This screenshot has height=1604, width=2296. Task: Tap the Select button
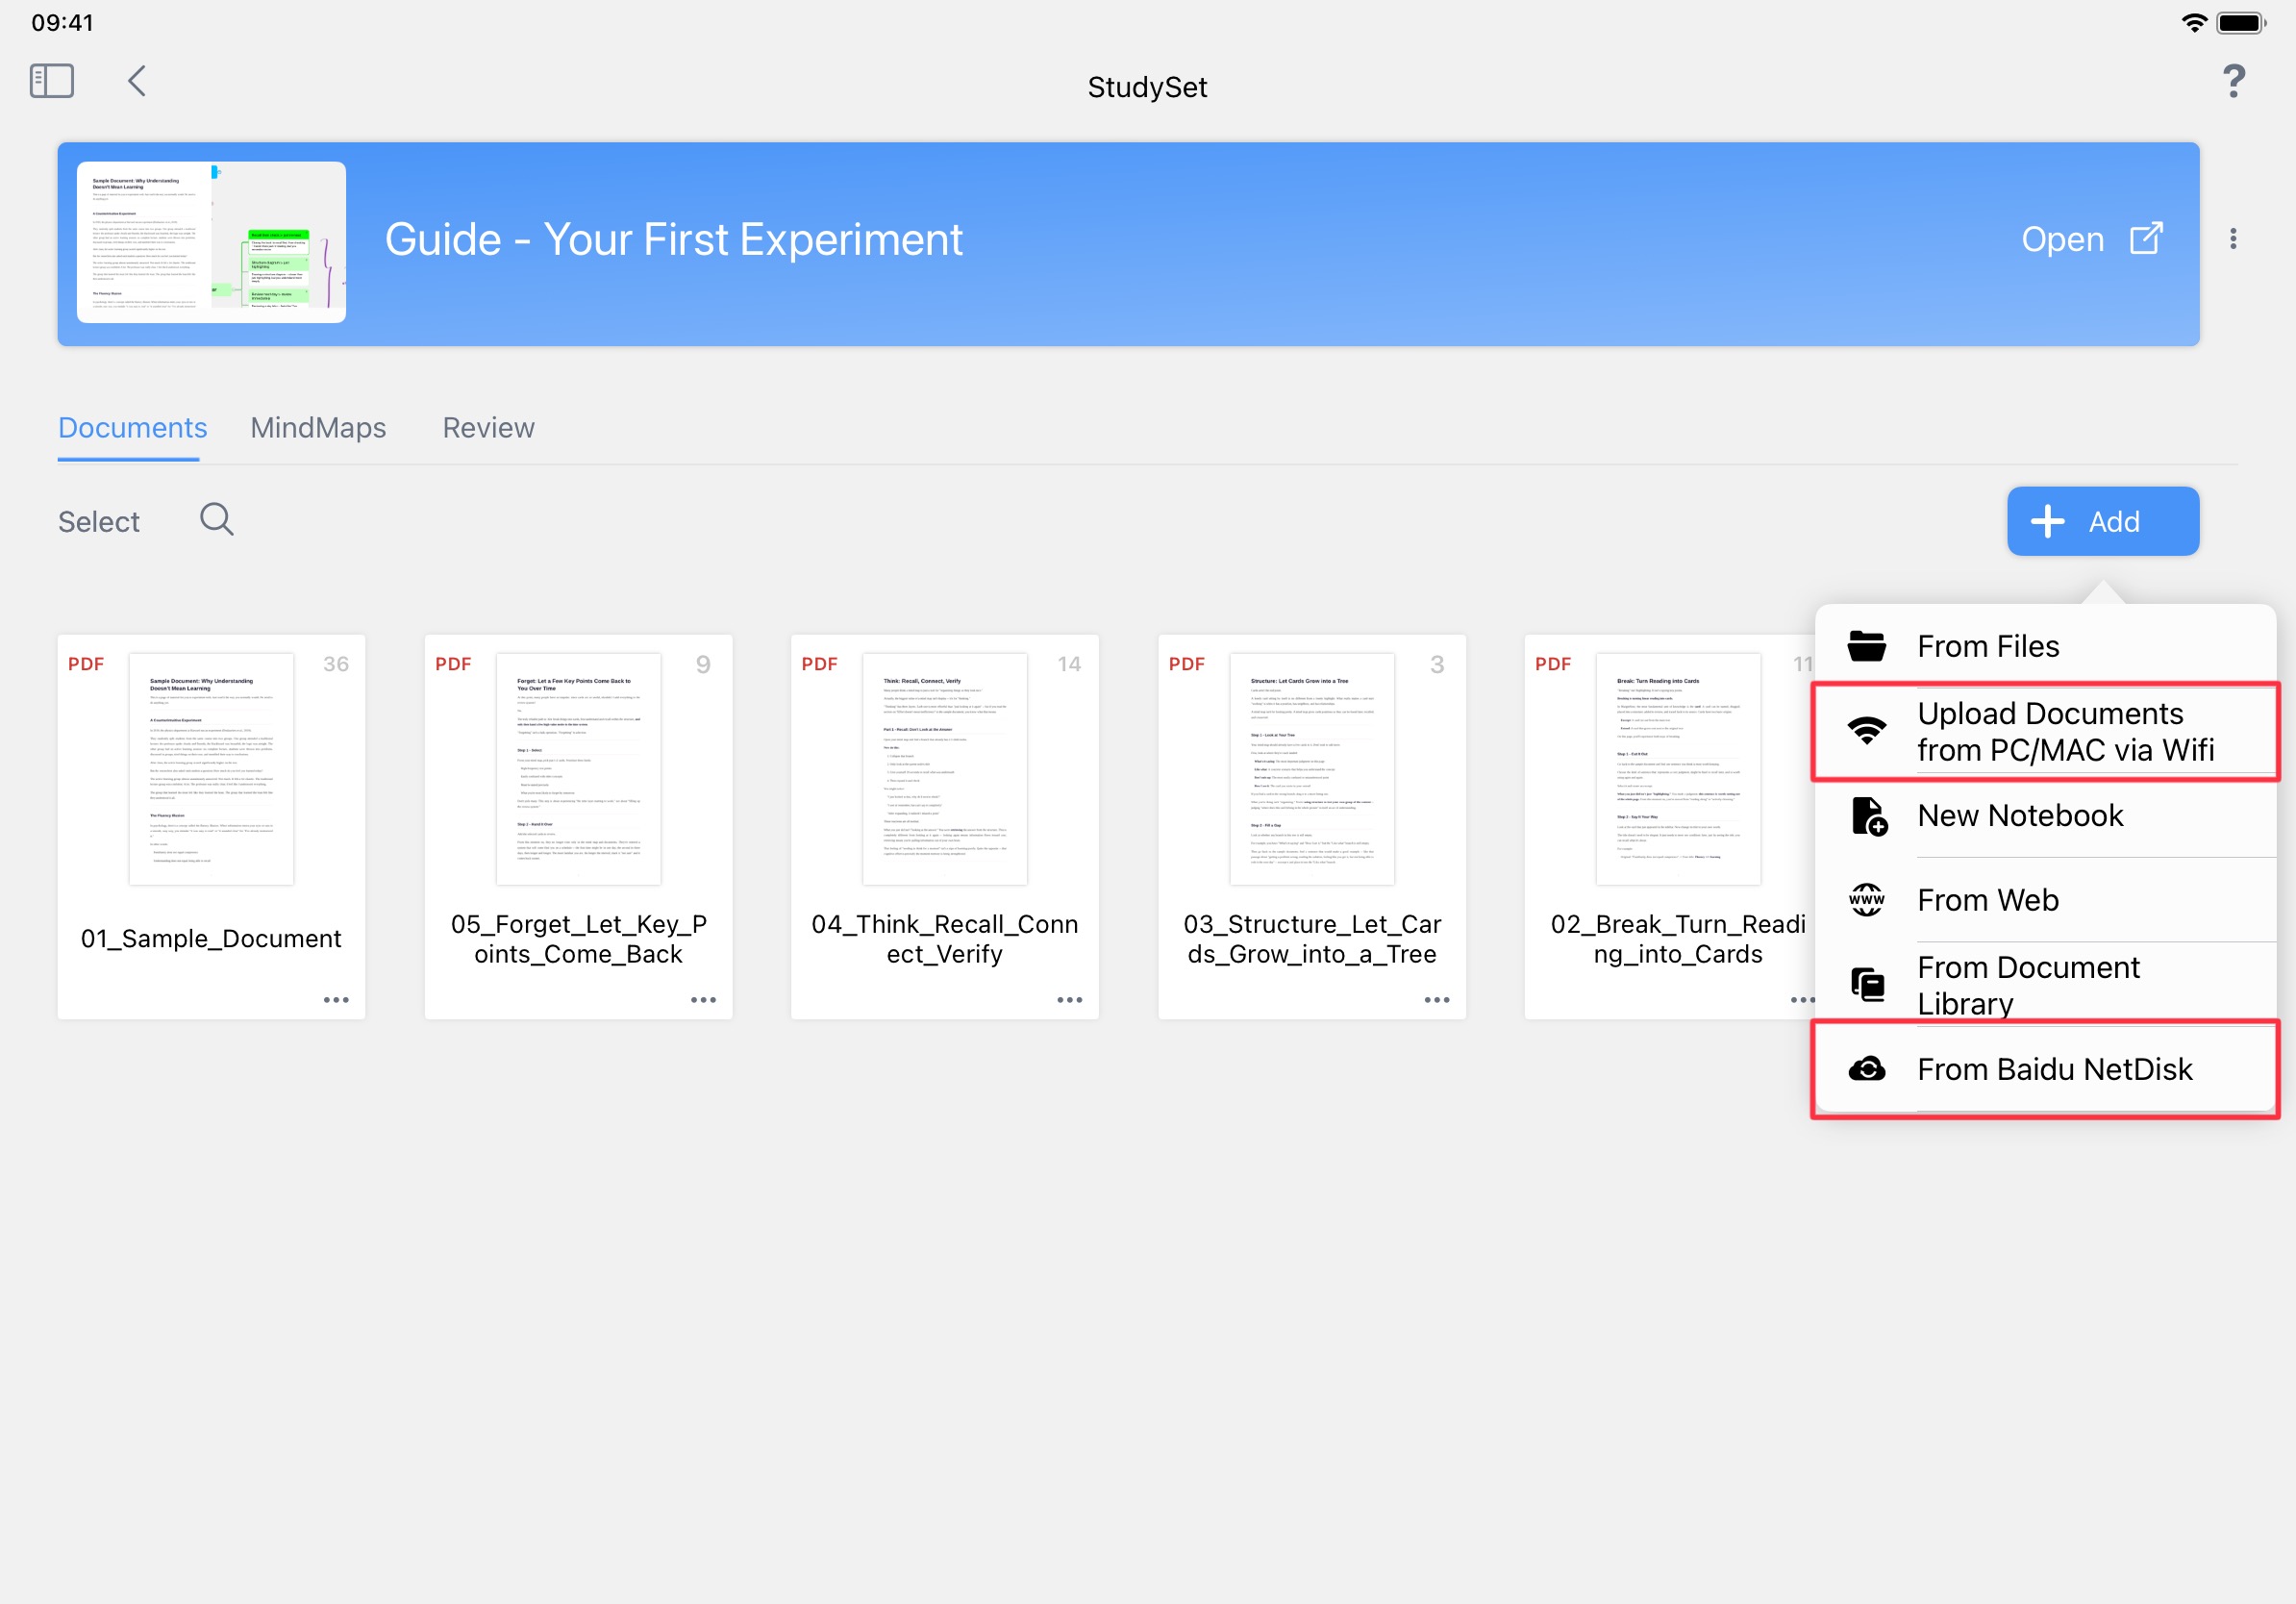click(99, 522)
